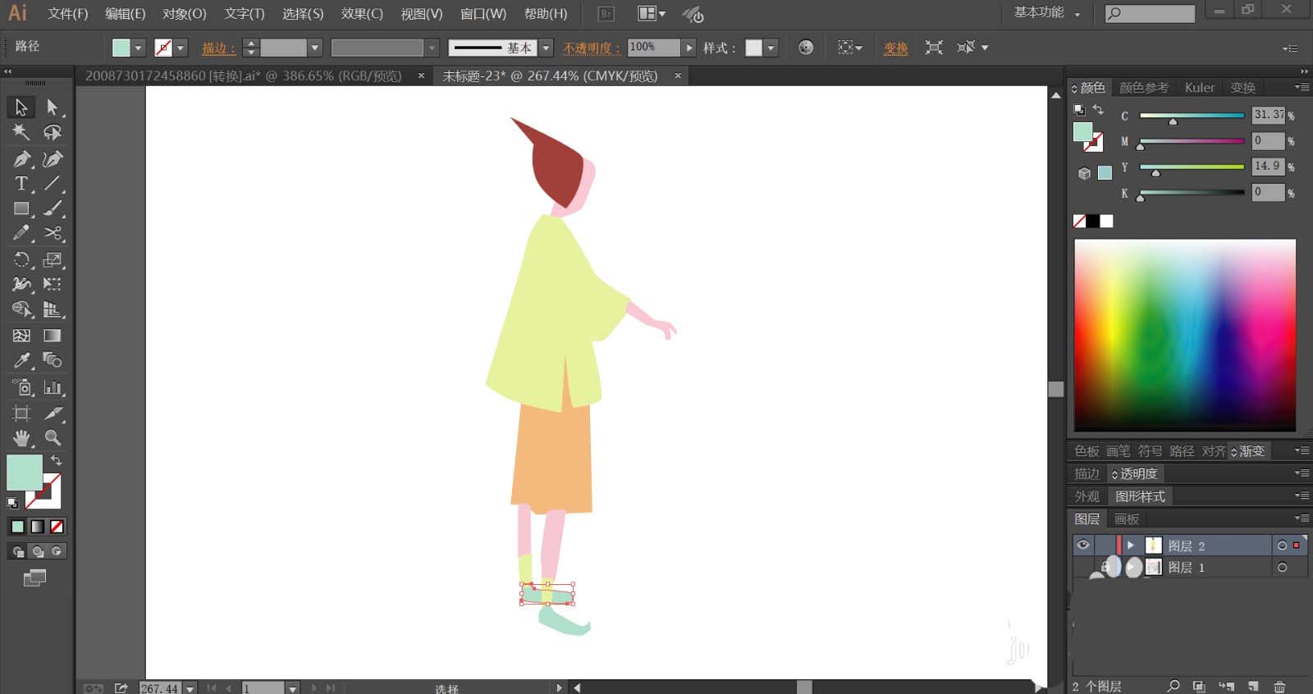Viewport: 1313px width, 694px height.
Task: Expand 图层 2 sublayers
Action: click(1131, 545)
